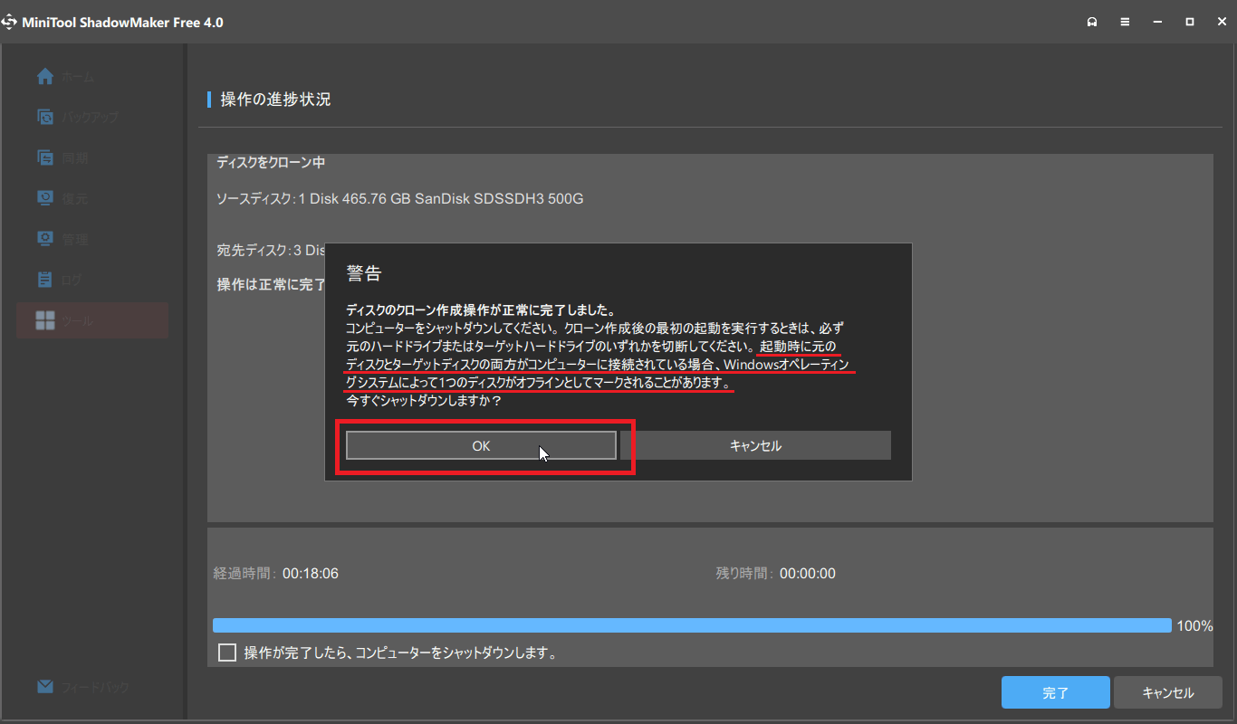
Task: Open フィードバック envelope icon
Action: (46, 687)
